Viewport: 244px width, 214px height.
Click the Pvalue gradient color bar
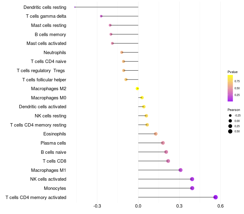pos(230,88)
